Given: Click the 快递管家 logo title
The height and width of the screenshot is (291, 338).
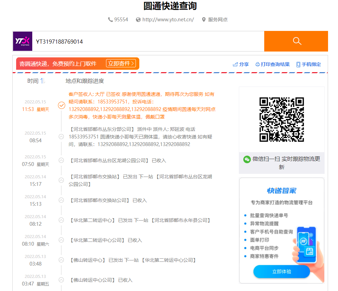Looking at the screenshot, I should click(281, 191).
